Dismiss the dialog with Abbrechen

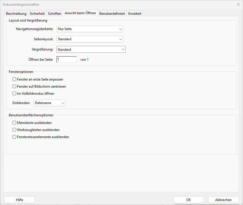coord(223,200)
